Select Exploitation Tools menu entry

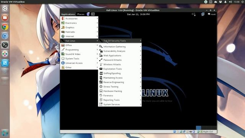(120, 69)
